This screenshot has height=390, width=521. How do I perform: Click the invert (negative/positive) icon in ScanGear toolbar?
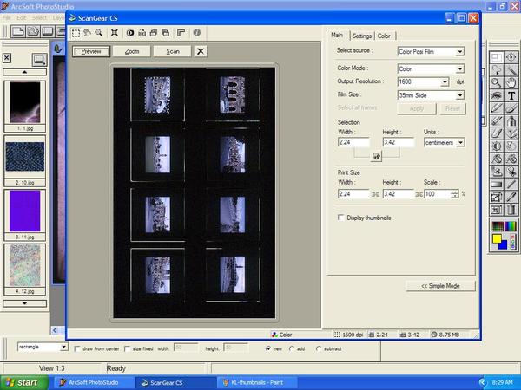(x=130, y=33)
